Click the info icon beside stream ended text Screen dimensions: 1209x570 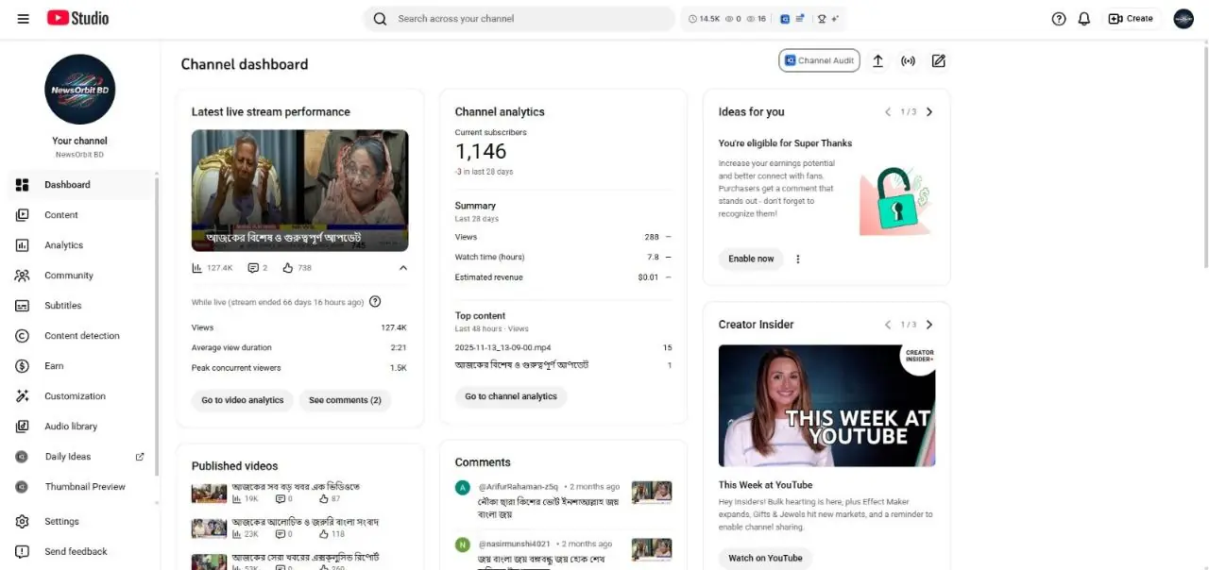(x=375, y=302)
